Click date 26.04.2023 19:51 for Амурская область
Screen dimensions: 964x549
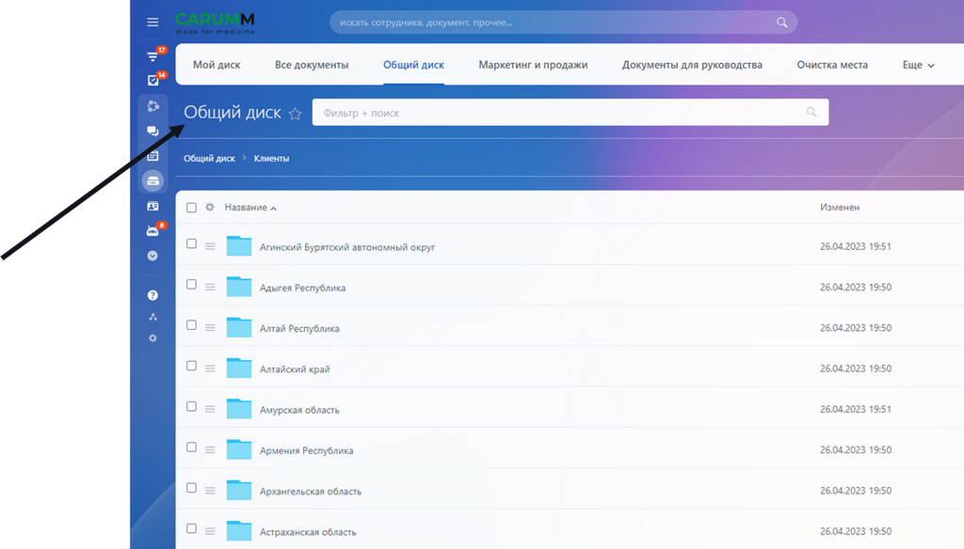tap(855, 409)
